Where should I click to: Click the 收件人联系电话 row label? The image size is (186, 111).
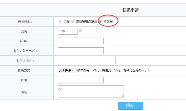26,51
